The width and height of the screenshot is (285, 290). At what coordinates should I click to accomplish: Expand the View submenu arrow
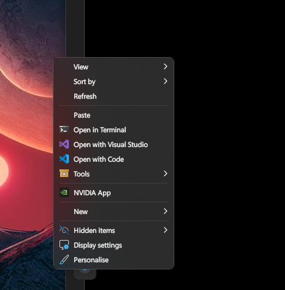(x=165, y=66)
